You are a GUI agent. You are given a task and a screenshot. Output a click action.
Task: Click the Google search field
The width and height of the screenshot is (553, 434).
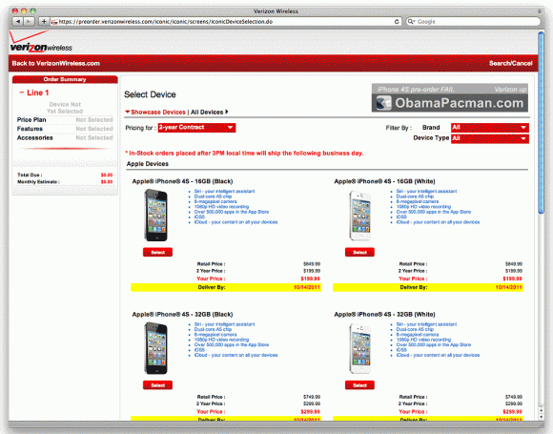pos(473,22)
